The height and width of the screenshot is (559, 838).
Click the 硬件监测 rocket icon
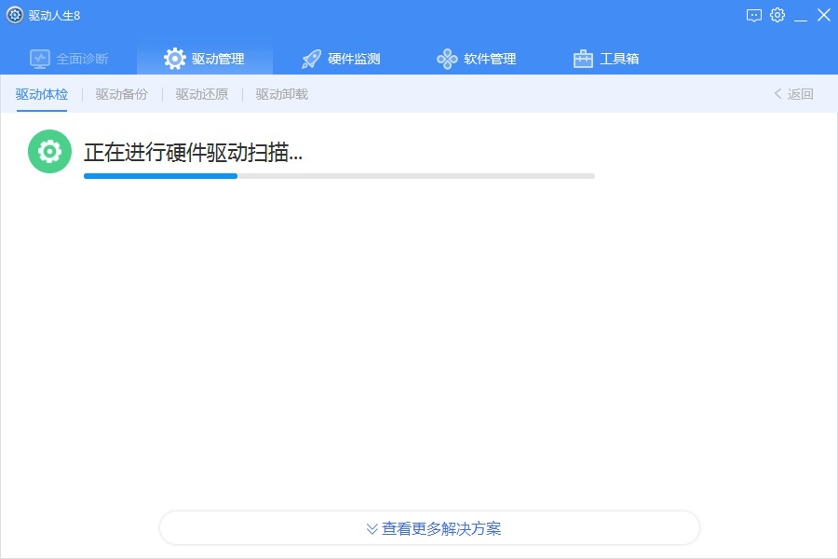point(310,57)
